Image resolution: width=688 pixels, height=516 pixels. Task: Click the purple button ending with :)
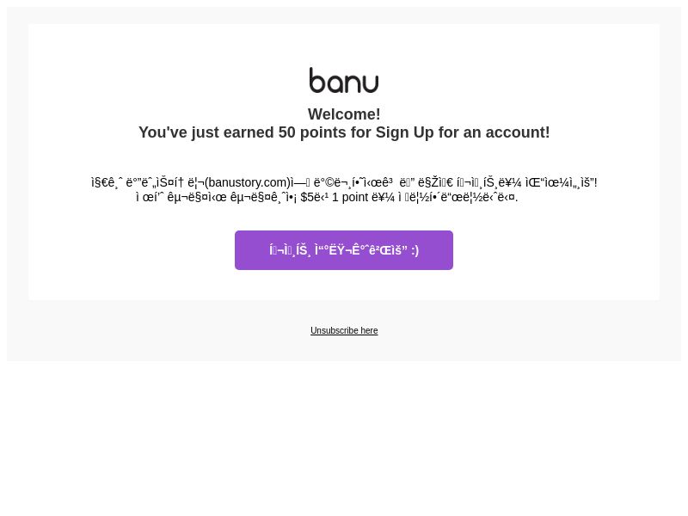tap(344, 250)
